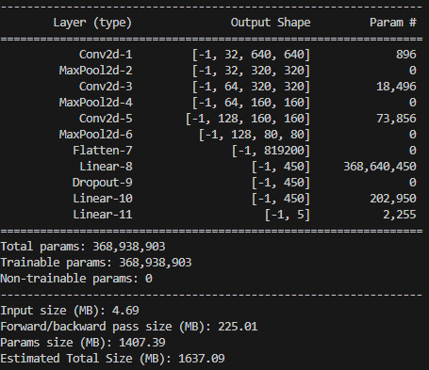Select the MaxPool2d-4 layer name
429x370 pixels.
(x=96, y=103)
